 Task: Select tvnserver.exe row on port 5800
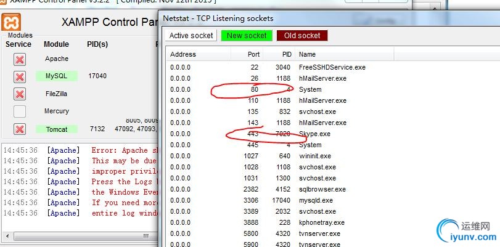pyautogui.click(x=332, y=233)
